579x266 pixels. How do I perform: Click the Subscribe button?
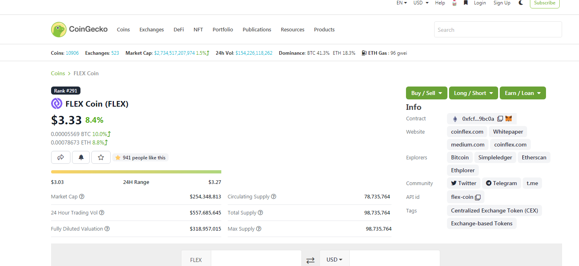(544, 3)
